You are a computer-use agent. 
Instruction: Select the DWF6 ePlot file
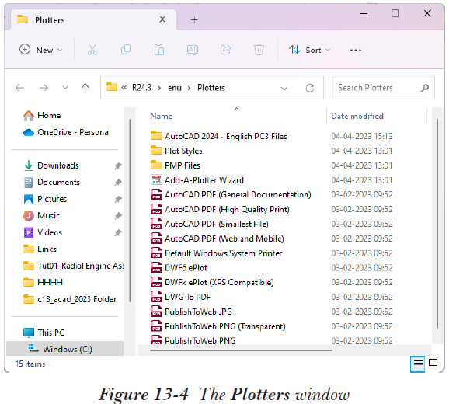(179, 268)
